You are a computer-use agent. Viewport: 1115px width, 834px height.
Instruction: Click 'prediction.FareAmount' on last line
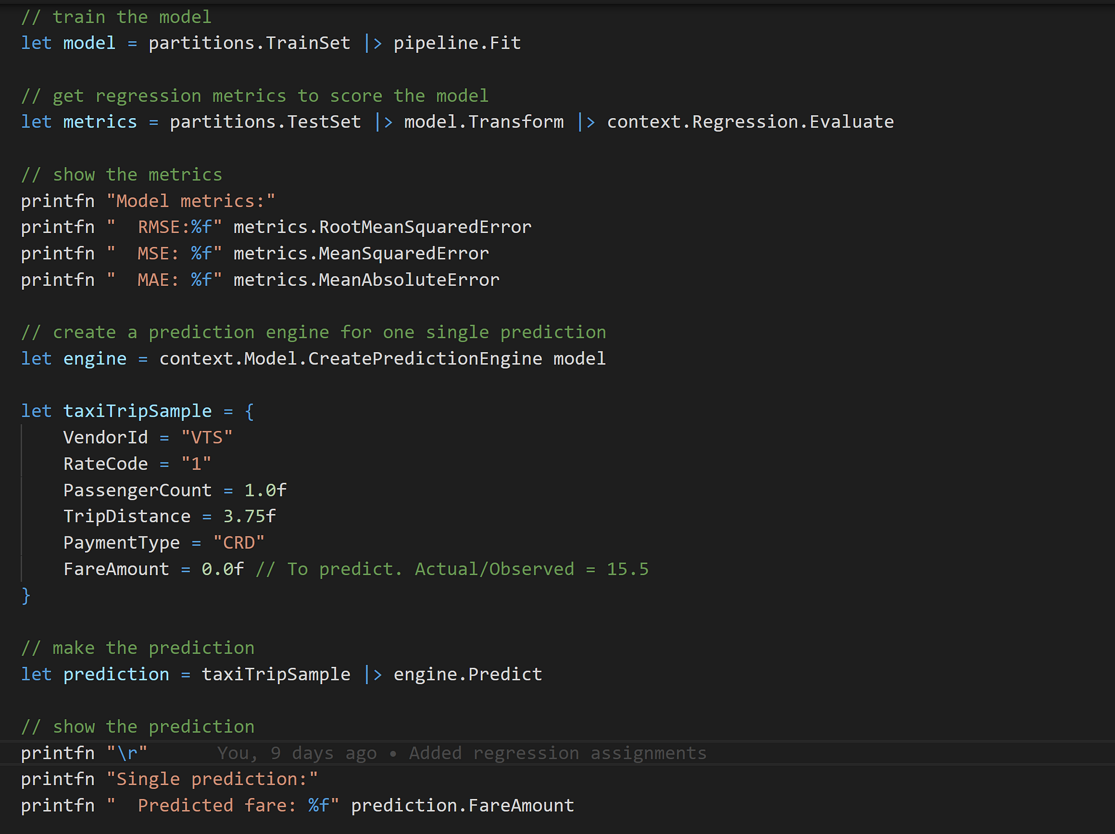coord(462,806)
